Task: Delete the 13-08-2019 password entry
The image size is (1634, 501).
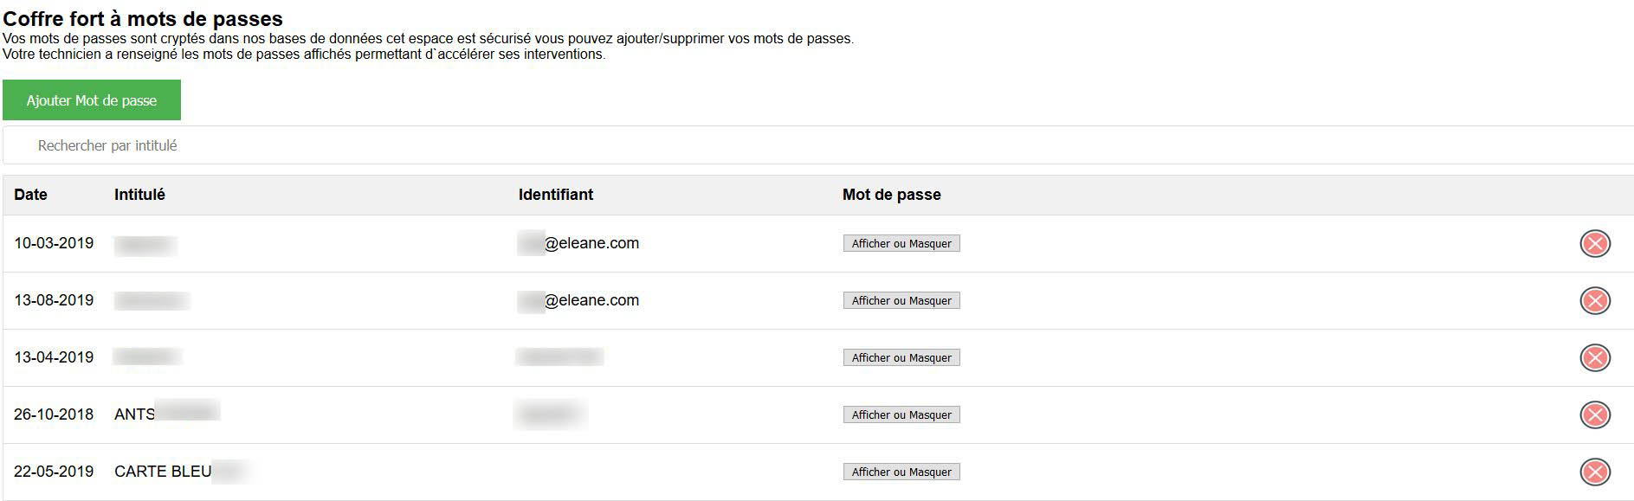Action: point(1594,301)
